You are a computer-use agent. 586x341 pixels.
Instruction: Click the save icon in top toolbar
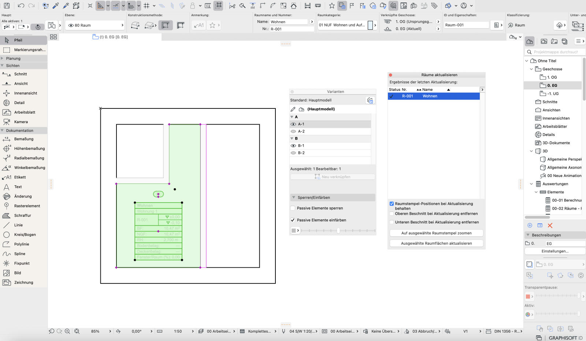tap(7, 5)
